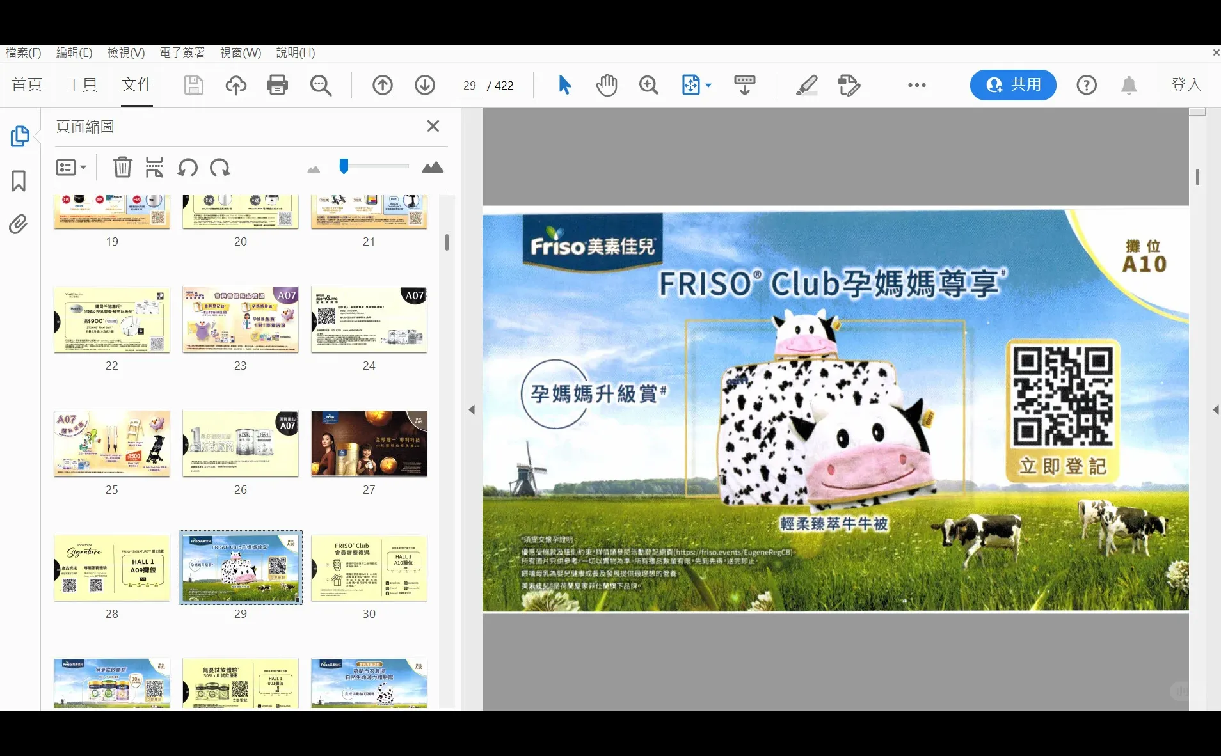Expand the page fit options dropdown arrow

click(708, 85)
